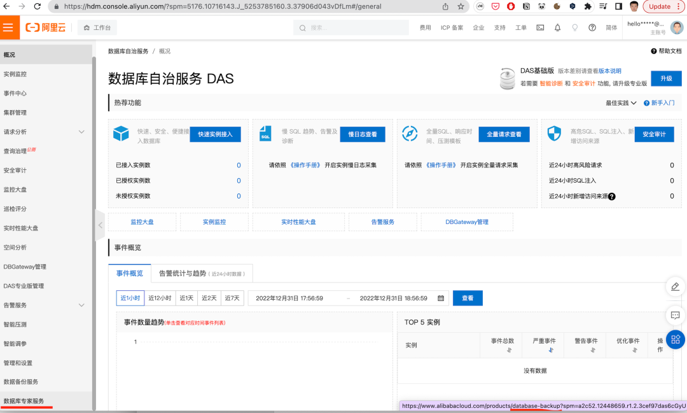Select the 近12小时 time range

[x=160, y=298]
